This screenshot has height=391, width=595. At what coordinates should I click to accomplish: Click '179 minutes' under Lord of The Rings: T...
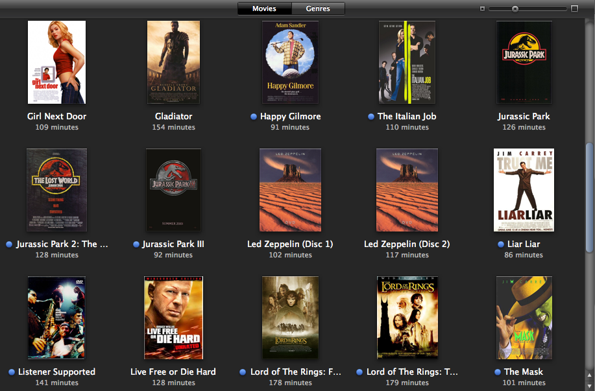tap(407, 383)
